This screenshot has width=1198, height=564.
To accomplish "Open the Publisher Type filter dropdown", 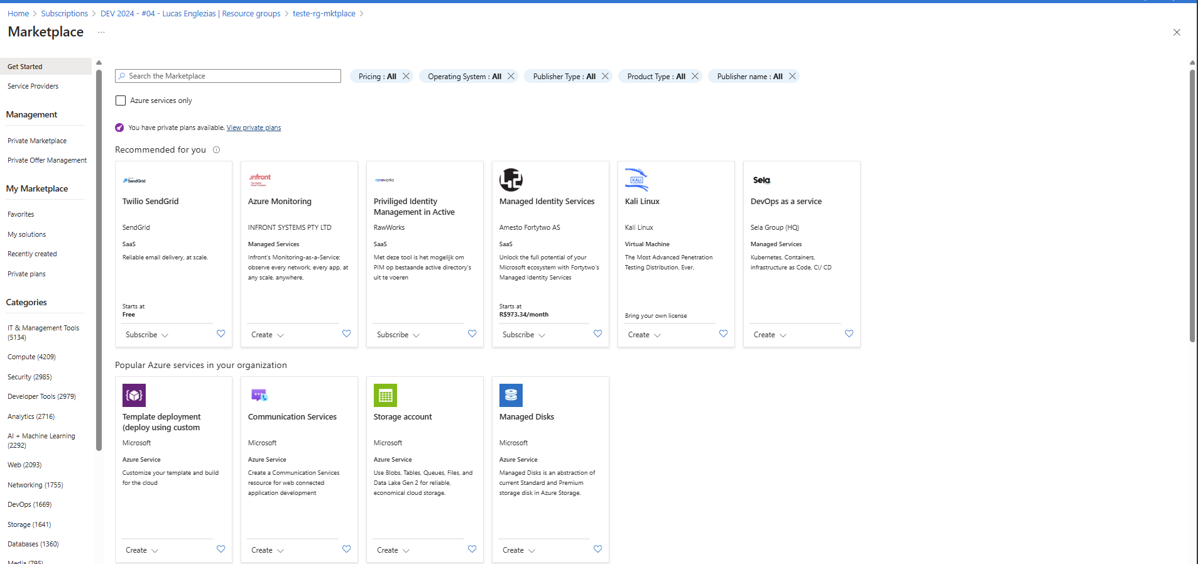I will [564, 77].
